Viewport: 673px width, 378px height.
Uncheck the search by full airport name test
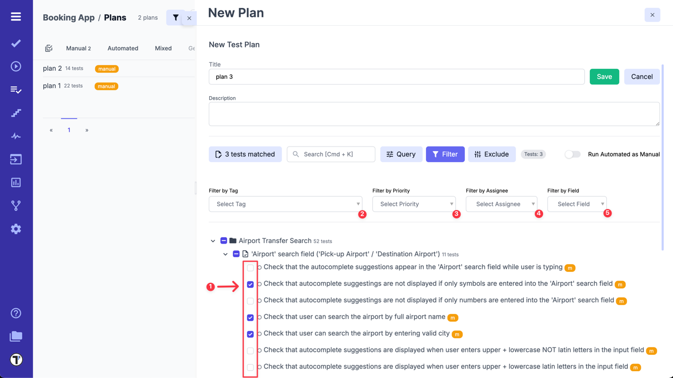coord(250,318)
